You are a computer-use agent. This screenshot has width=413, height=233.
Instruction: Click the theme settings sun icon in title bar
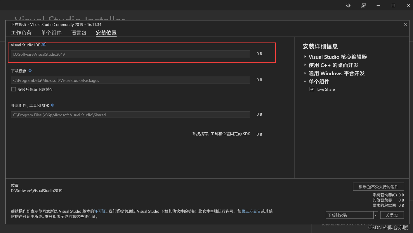tap(348, 6)
